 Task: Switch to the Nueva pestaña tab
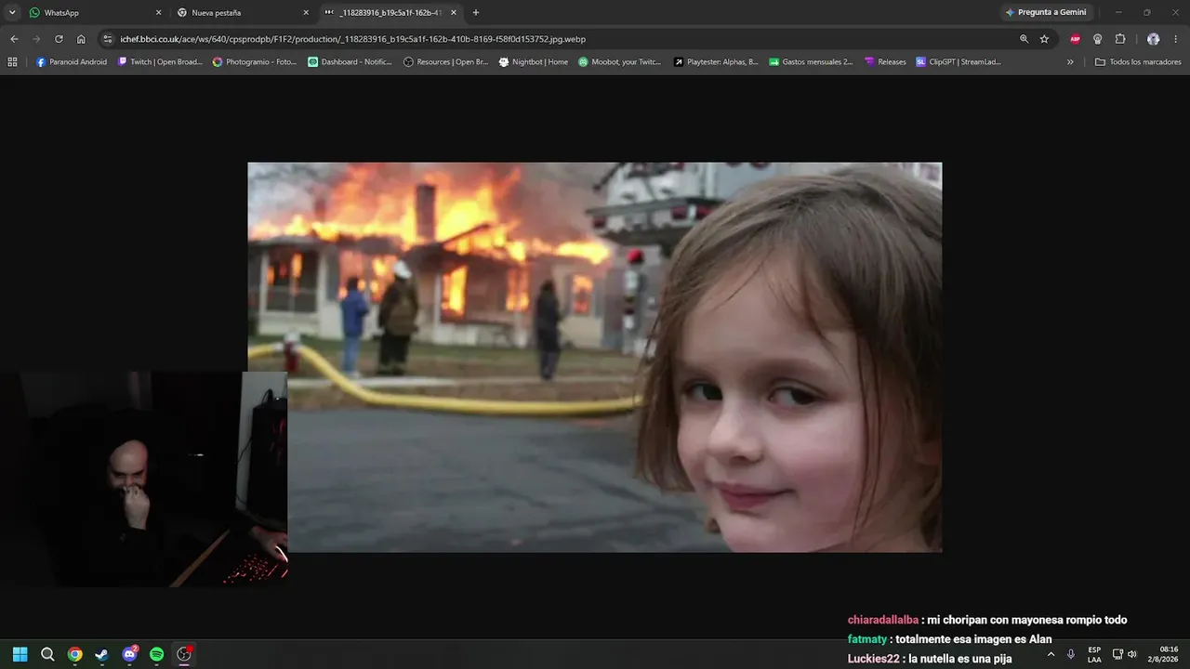coord(242,13)
